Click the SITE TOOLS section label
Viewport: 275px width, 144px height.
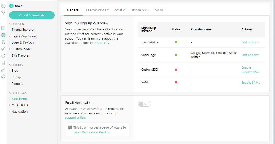(x=16, y=65)
